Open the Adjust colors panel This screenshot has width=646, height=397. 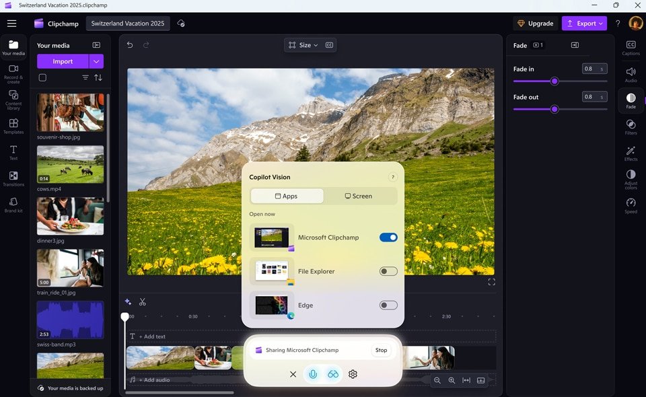[631, 180]
